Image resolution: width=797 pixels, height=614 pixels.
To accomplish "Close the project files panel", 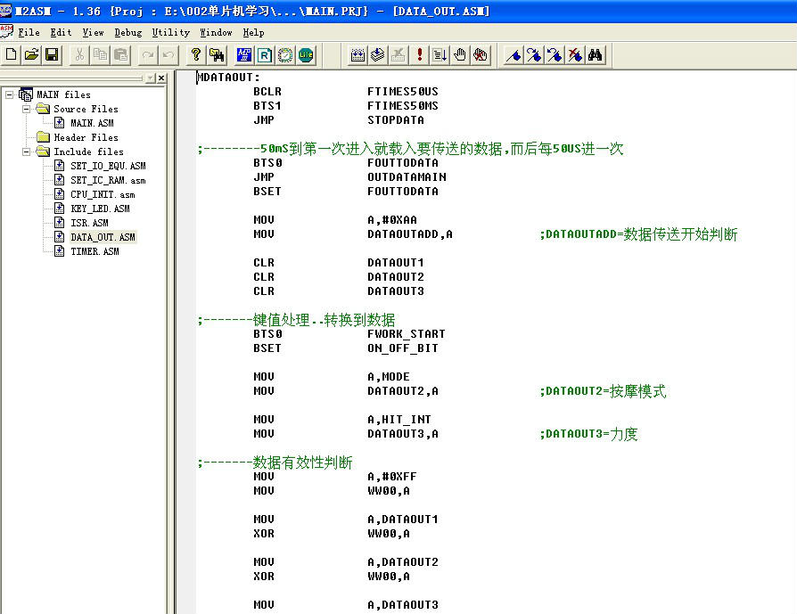I will (161, 78).
